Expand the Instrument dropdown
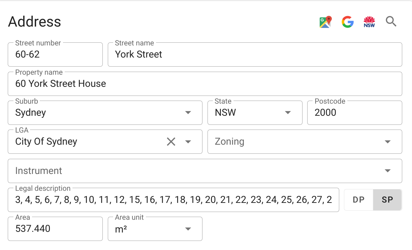Image resolution: width=412 pixels, height=250 pixels. coord(387,171)
